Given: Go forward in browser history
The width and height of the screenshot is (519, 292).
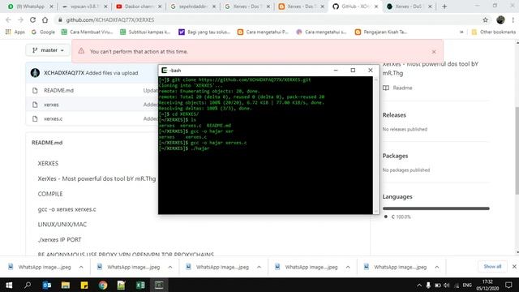Looking at the screenshot, I should tap(20, 19).
